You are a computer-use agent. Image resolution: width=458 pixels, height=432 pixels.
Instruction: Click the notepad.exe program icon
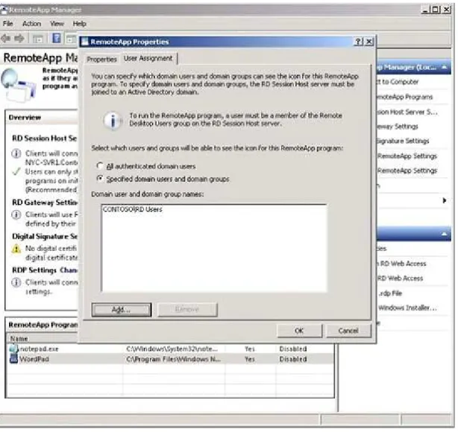pyautogui.click(x=13, y=349)
